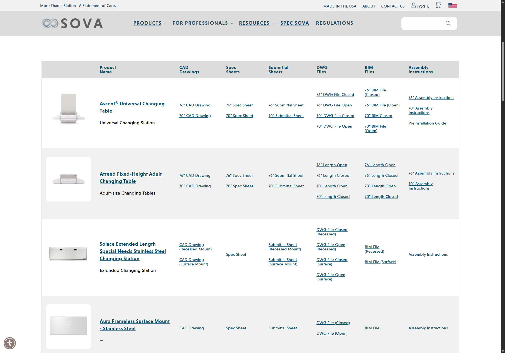Open Solace Submittal Sheet (Surface Mount)

tap(283, 262)
